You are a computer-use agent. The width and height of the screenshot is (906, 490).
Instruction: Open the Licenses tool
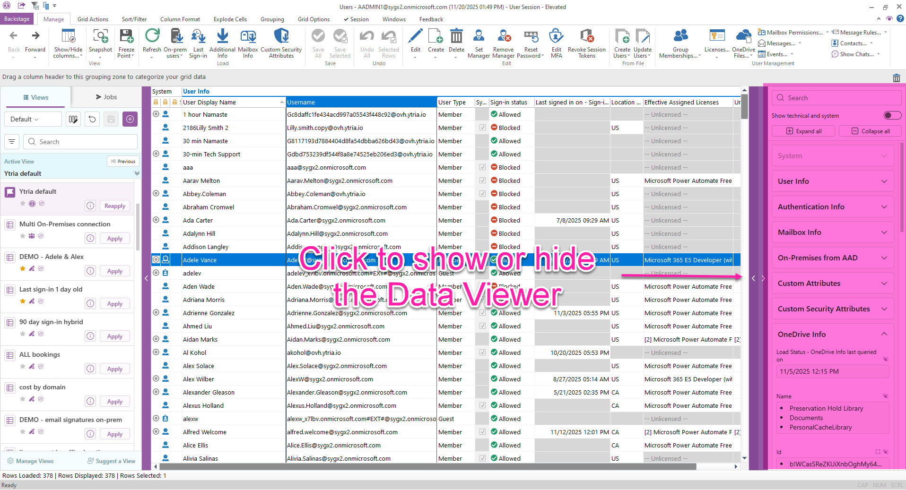tap(716, 43)
